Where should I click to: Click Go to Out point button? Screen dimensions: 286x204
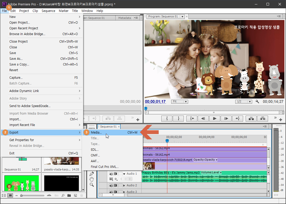point(237,119)
